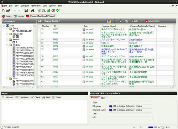
Task: Click the string table vertical scrollbar
Action: [175, 55]
